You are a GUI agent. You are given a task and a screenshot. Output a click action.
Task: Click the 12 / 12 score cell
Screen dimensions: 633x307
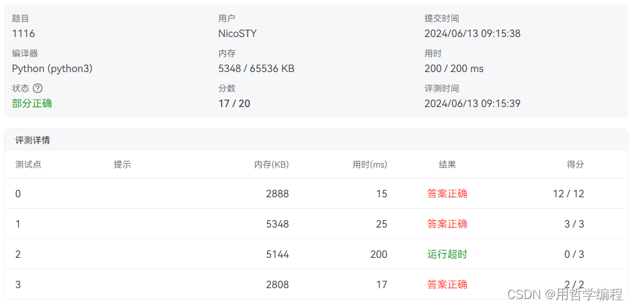pos(568,193)
